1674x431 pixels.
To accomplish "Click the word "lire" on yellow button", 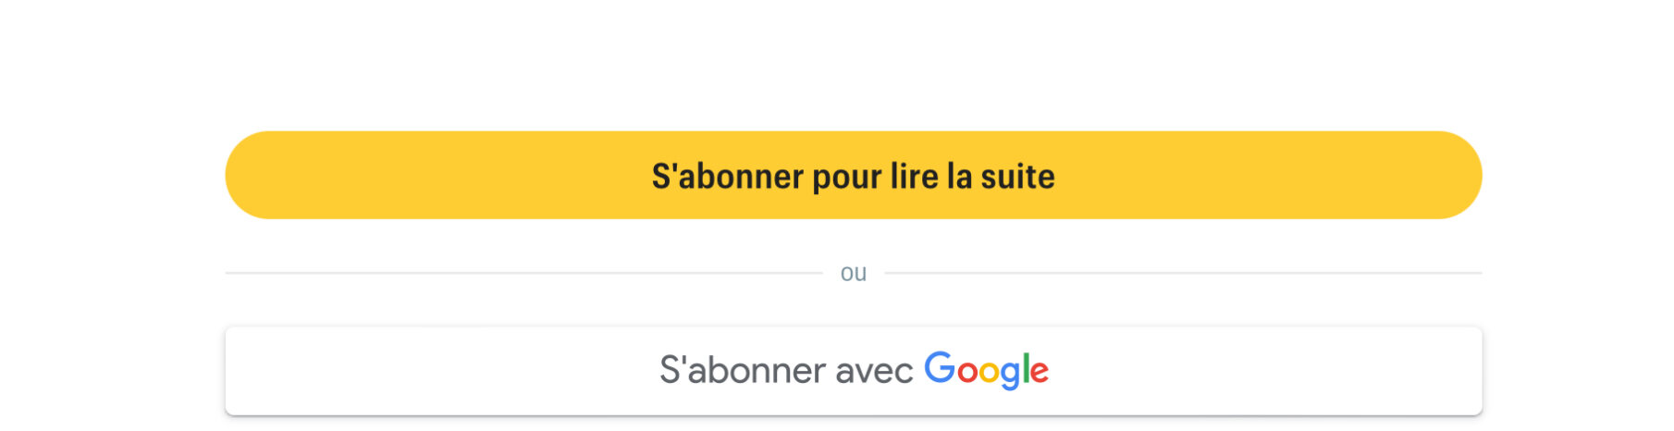I will click(x=914, y=176).
